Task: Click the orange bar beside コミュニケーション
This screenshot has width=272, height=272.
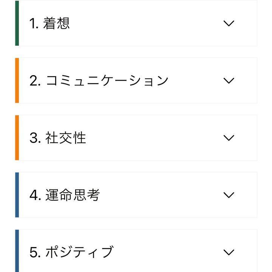Action: [17, 80]
